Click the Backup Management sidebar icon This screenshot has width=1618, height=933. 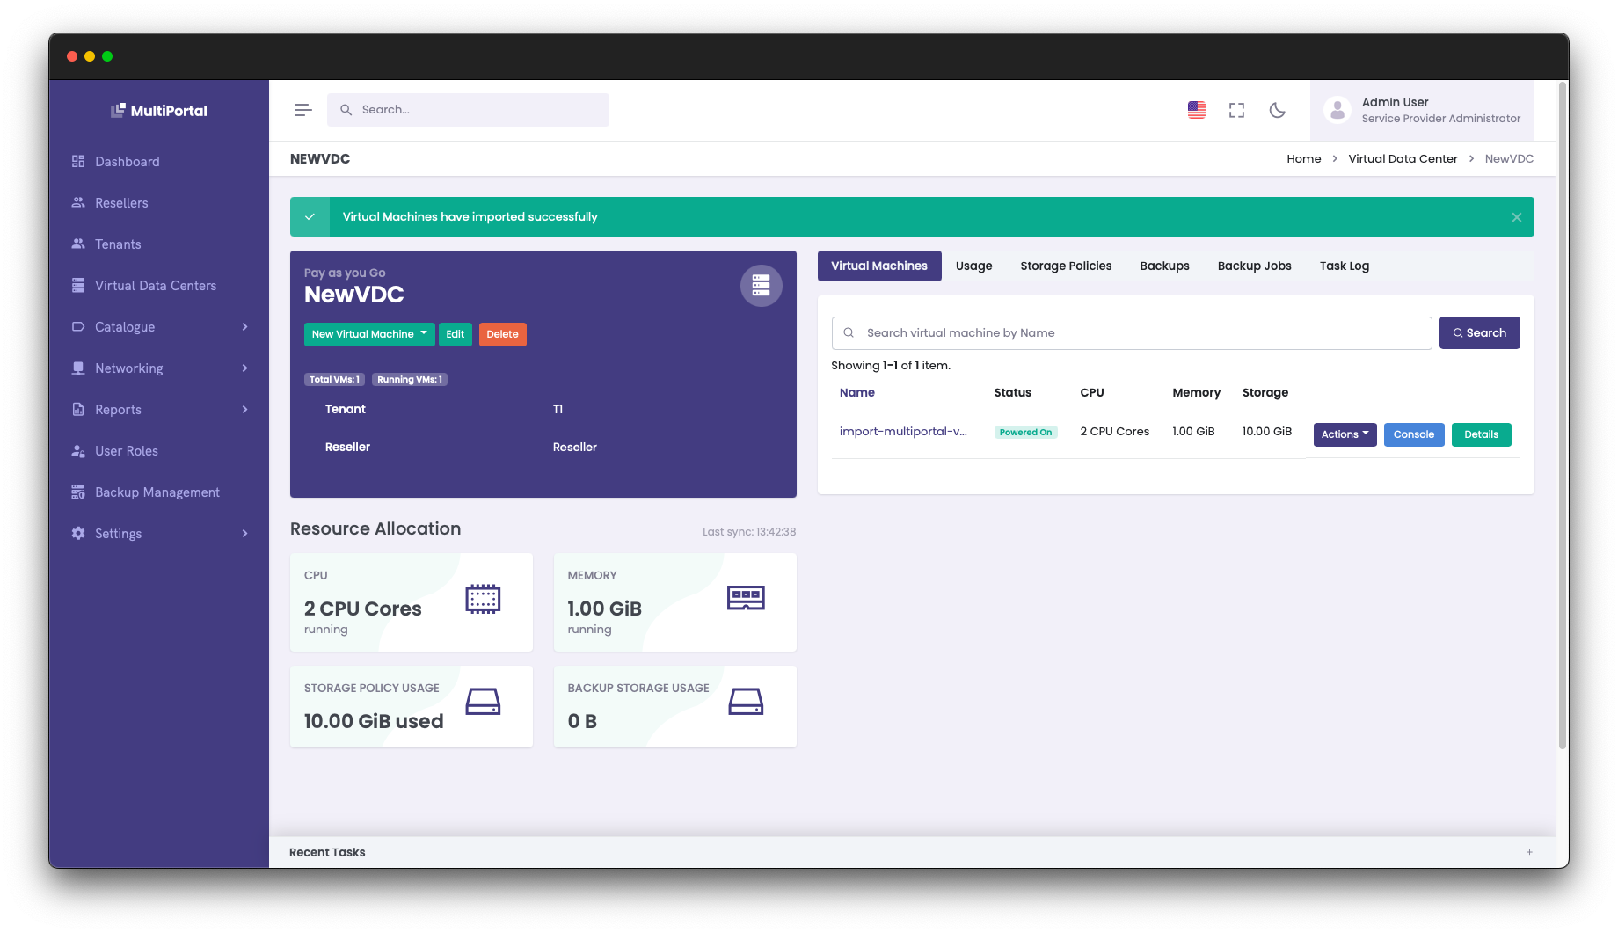78,492
